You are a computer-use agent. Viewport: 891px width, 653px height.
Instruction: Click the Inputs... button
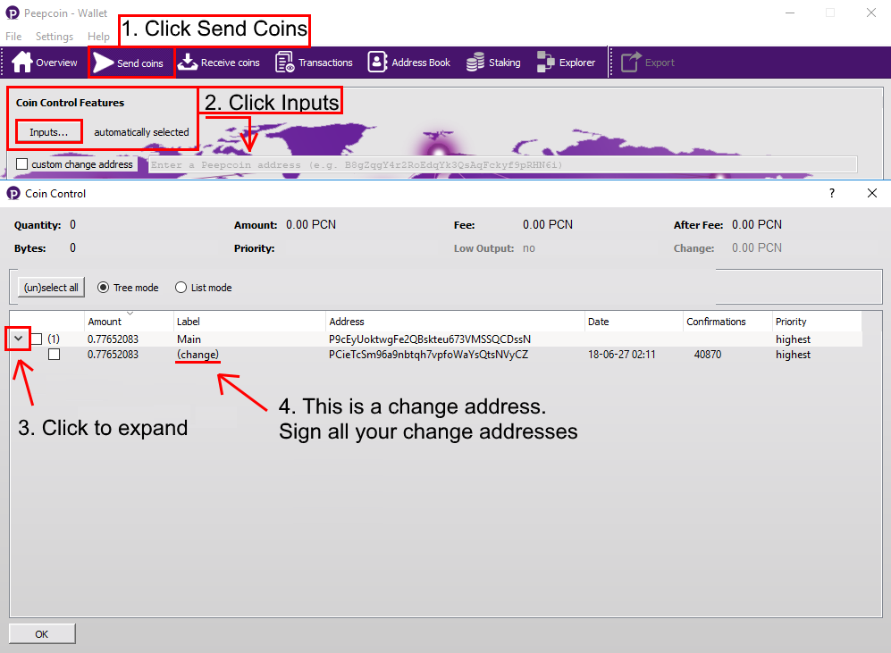tap(49, 131)
